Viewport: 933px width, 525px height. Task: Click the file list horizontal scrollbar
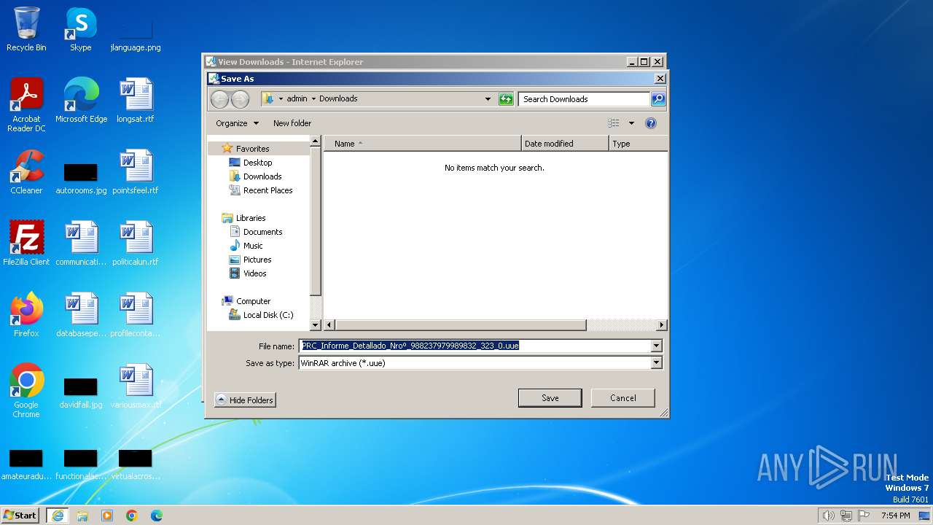point(460,325)
